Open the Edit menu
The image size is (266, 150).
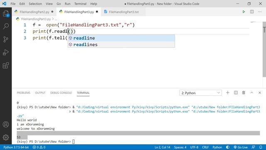point(22,4)
